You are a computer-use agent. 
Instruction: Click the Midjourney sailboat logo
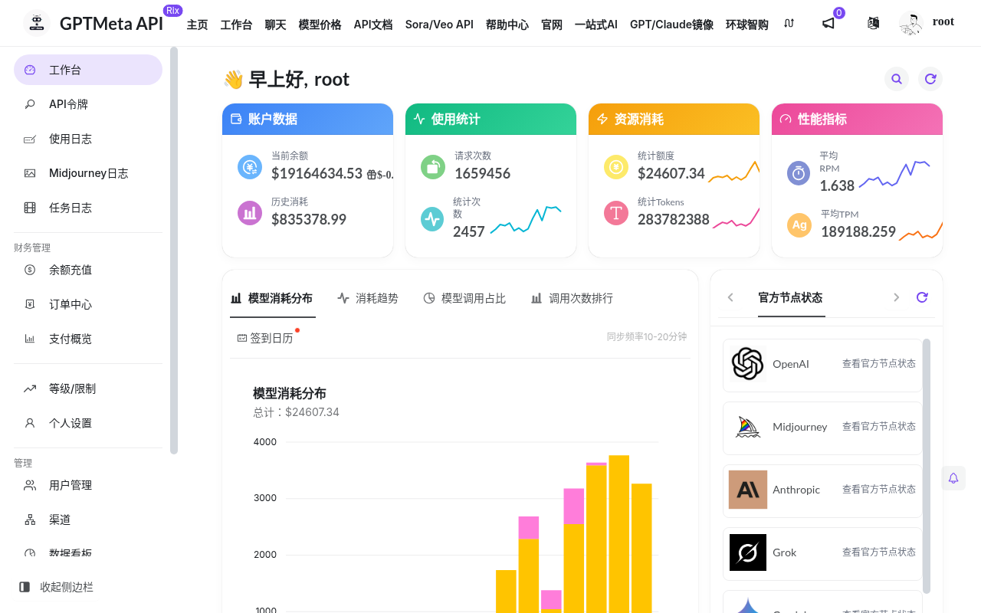point(747,427)
